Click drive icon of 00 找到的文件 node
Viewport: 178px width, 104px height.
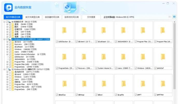(x=10, y=22)
